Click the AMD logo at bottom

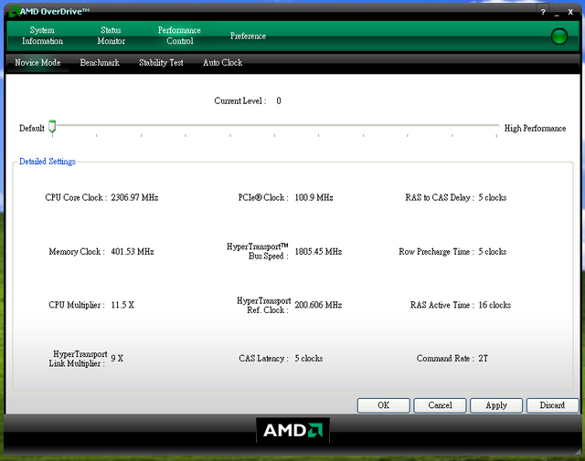click(292, 430)
